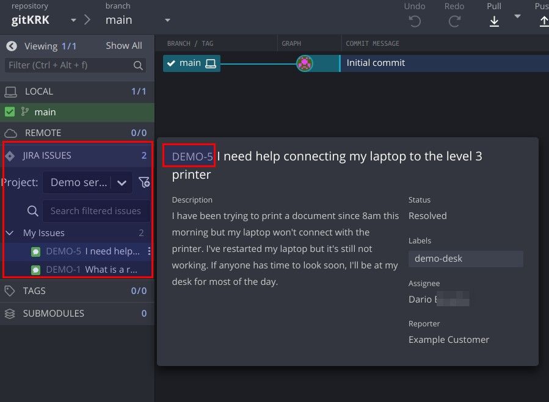Open the Project Demo service dropdown

[87, 182]
